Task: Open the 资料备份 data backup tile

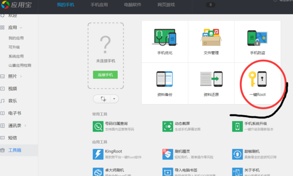Action: pyautogui.click(x=165, y=83)
